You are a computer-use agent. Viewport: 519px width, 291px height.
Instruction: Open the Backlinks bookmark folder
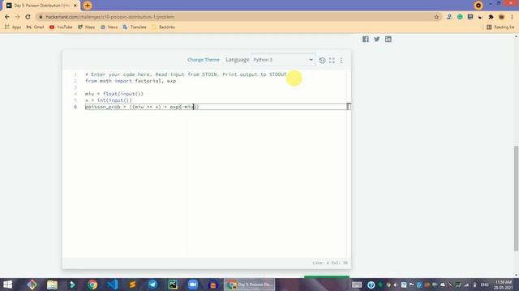coord(163,27)
